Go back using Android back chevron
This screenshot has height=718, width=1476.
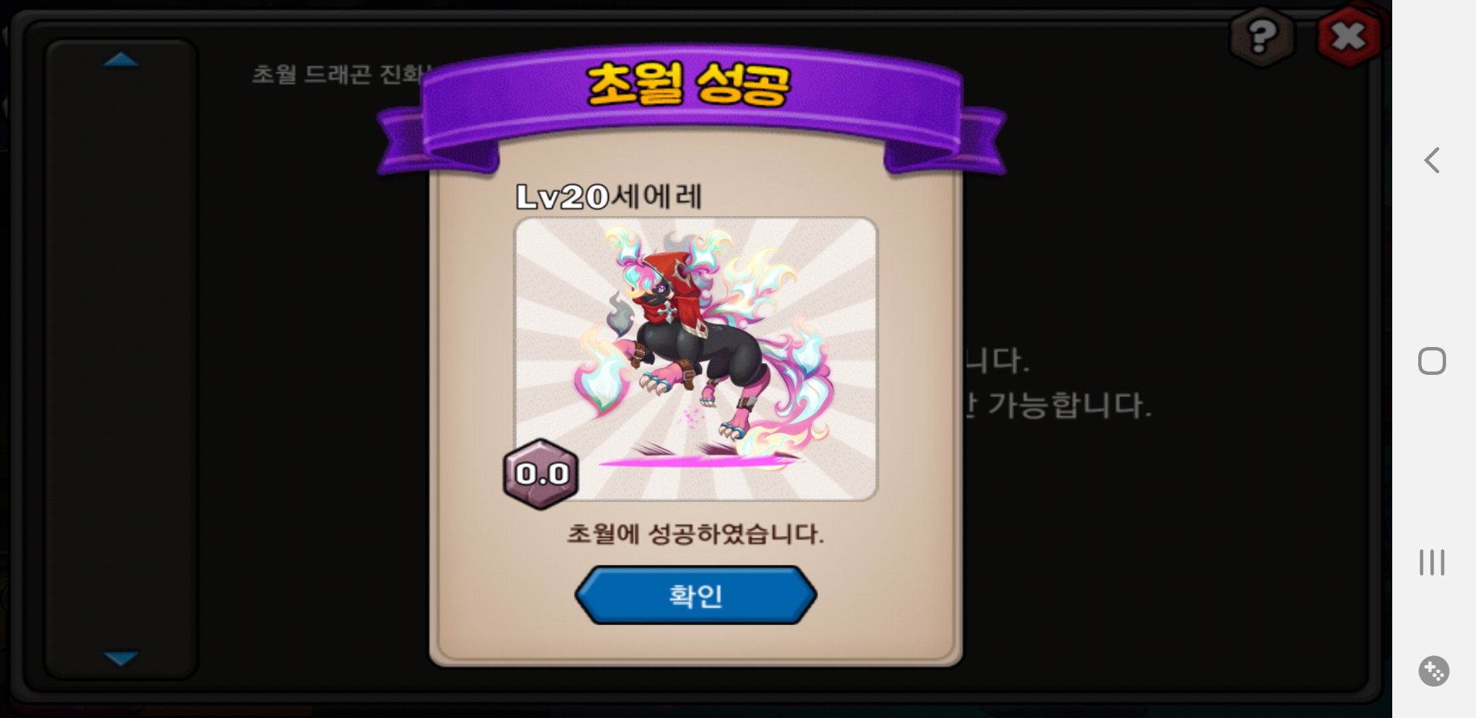1432,160
